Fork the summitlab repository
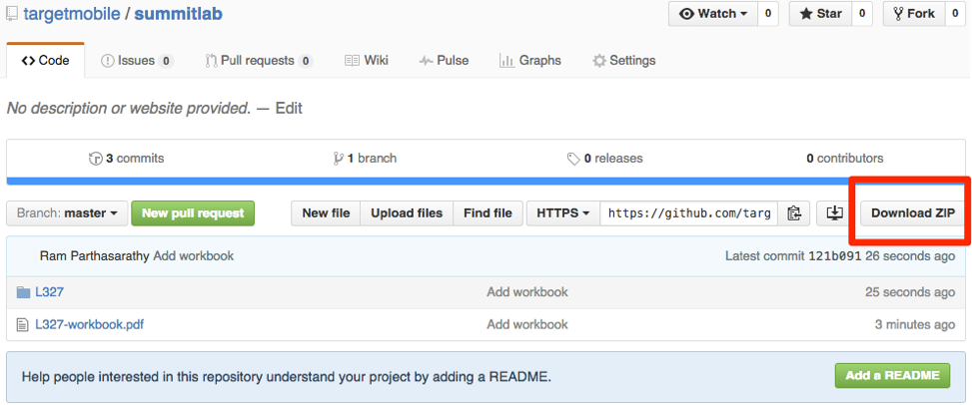The height and width of the screenshot is (405, 972). tap(914, 14)
